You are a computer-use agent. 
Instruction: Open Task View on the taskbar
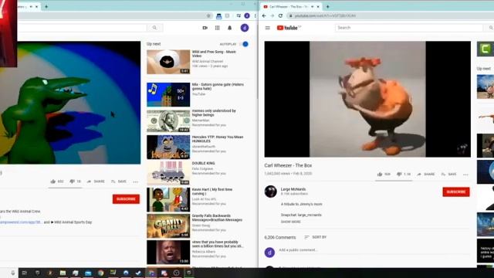(25, 273)
